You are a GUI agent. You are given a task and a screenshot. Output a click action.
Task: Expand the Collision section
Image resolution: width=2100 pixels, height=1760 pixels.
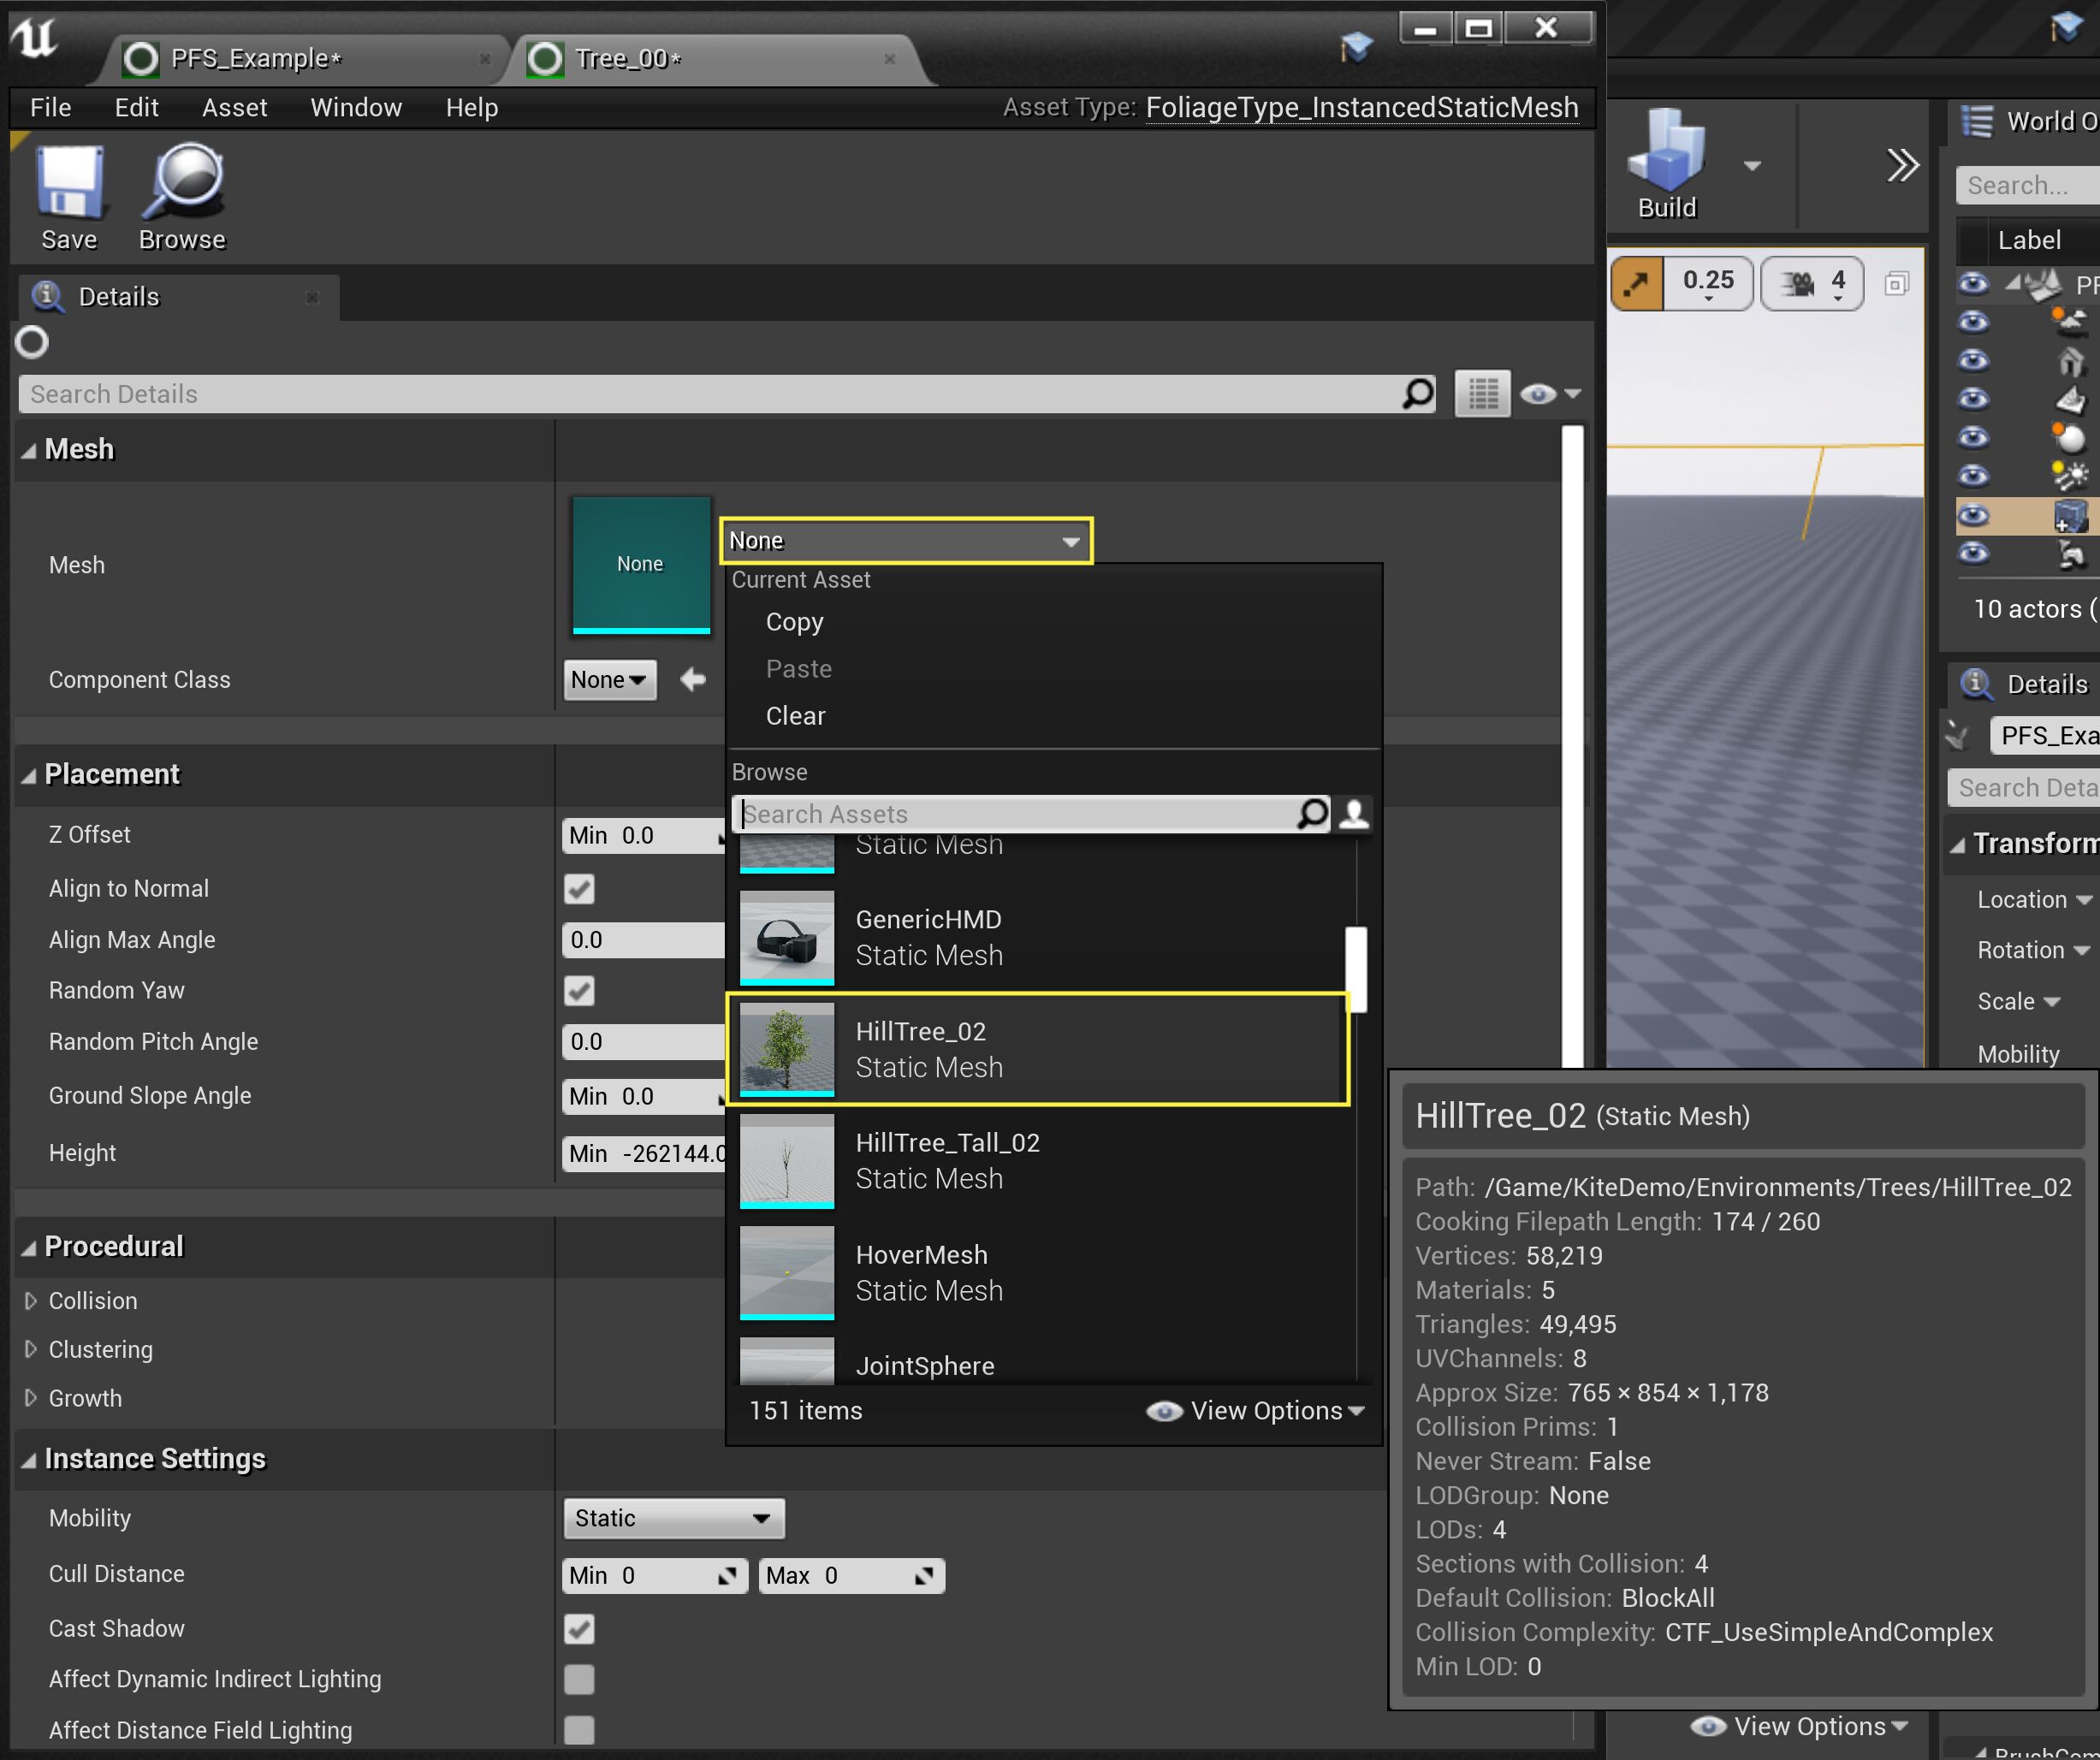(x=31, y=1301)
